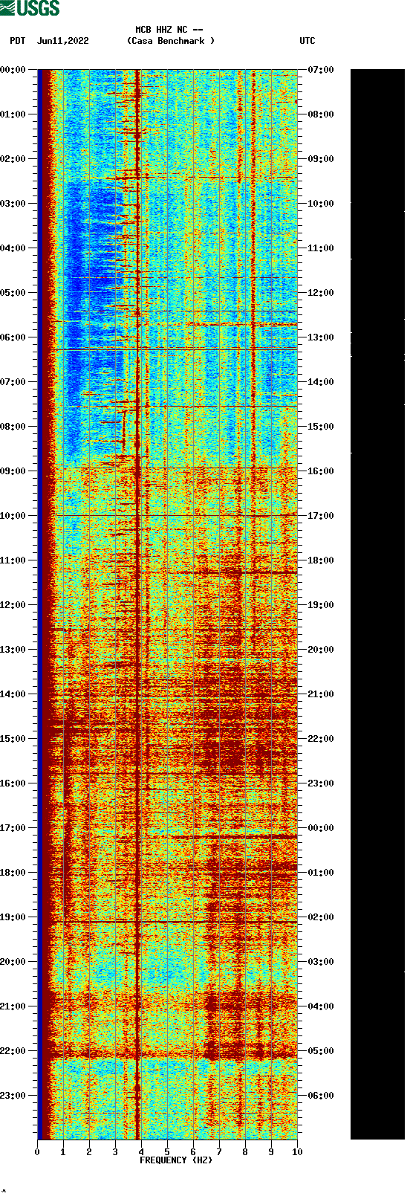This screenshot has height=1199, width=410.
Task: Click the frequency axis value 4
Action: [x=141, y=1152]
